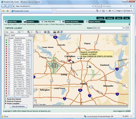Open the Driver Messaging link
136x119 pixels.
click(x=57, y=24)
